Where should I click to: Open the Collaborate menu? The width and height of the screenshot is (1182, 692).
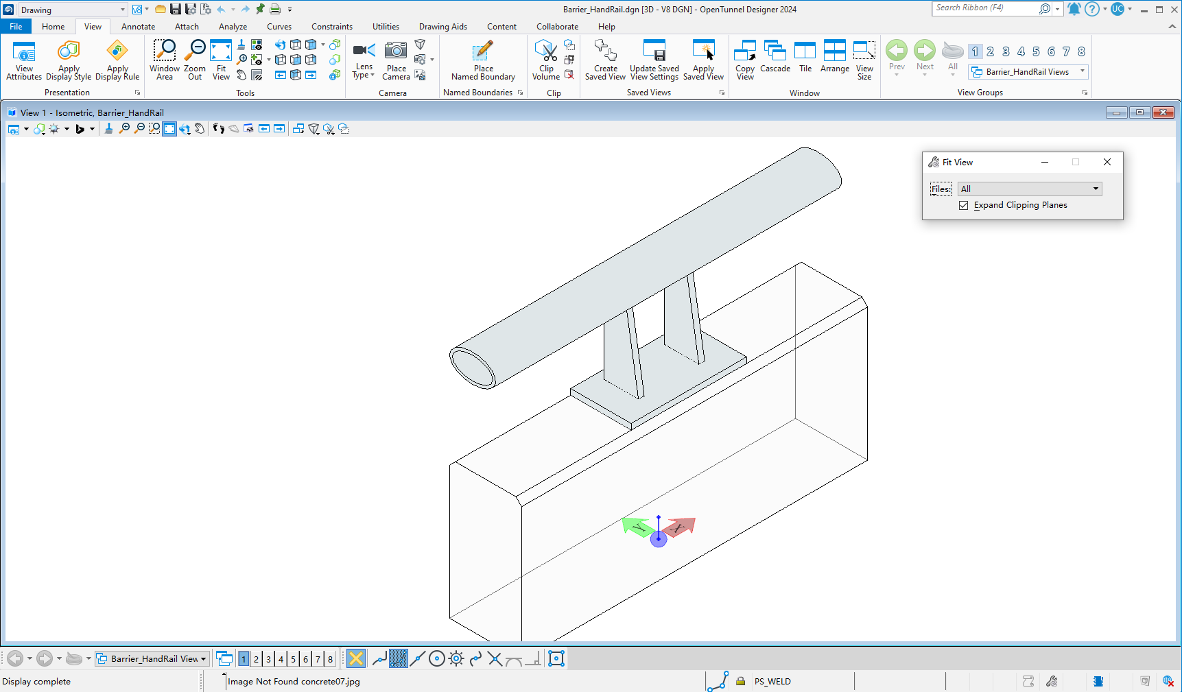pos(556,26)
